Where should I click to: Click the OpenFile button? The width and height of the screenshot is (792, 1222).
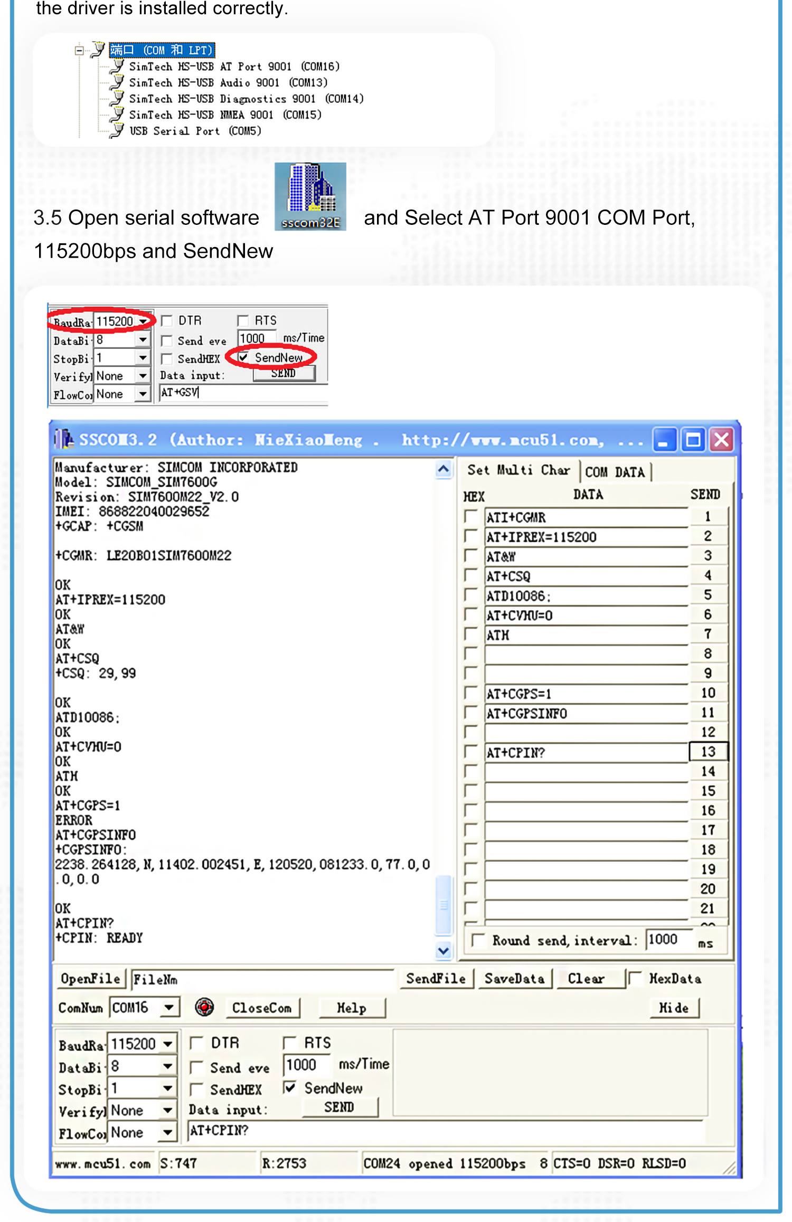tap(91, 979)
